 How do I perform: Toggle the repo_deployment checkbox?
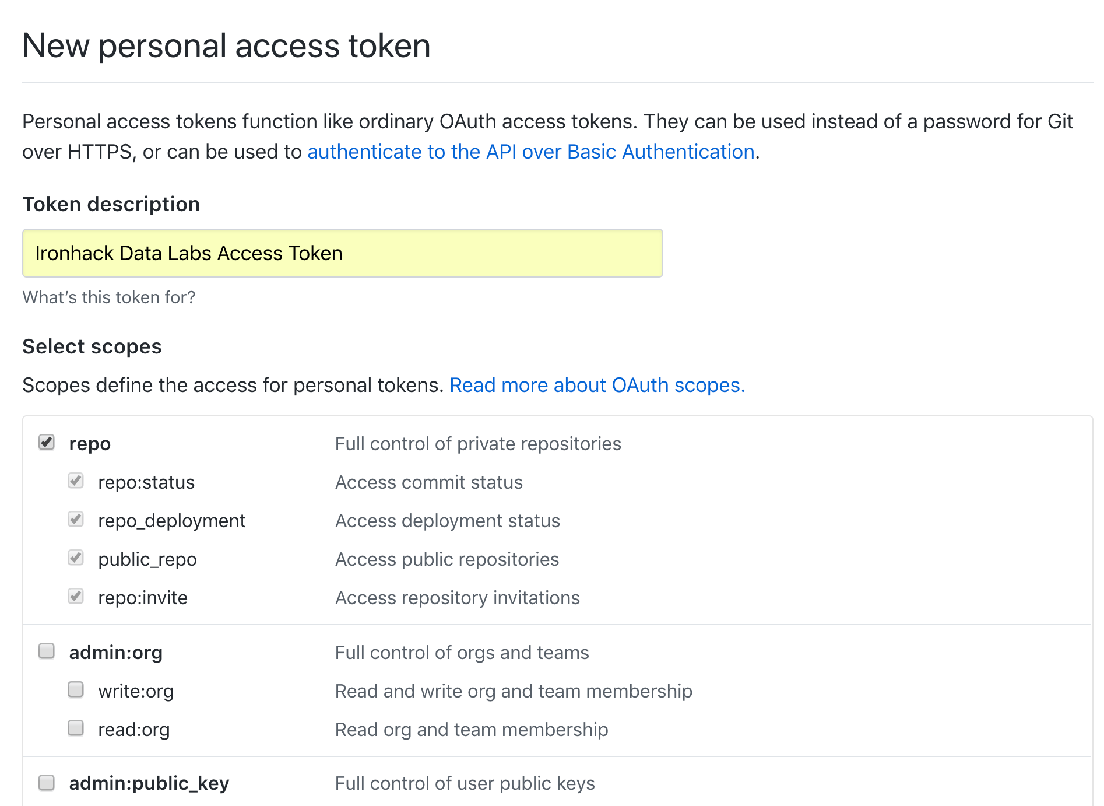(x=76, y=520)
